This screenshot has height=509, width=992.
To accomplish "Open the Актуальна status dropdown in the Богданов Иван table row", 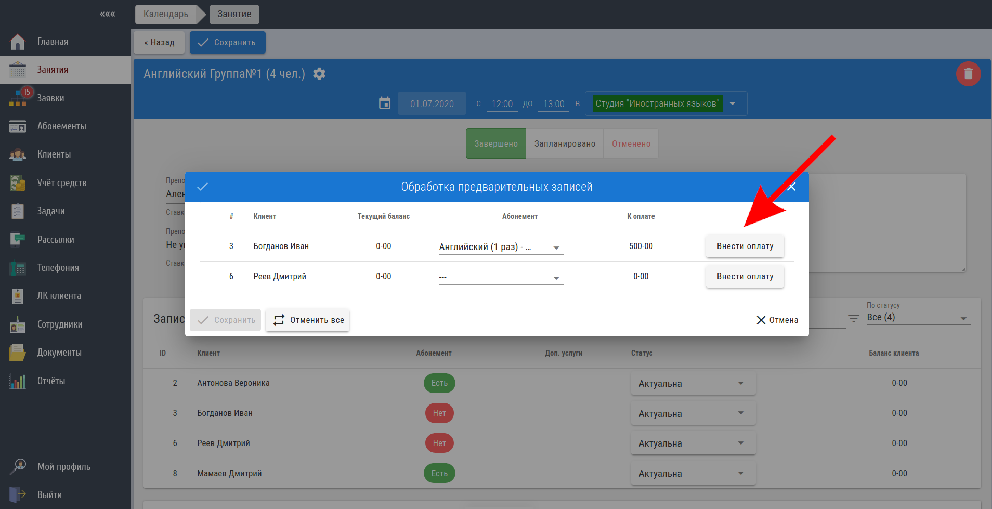I will coord(693,414).
